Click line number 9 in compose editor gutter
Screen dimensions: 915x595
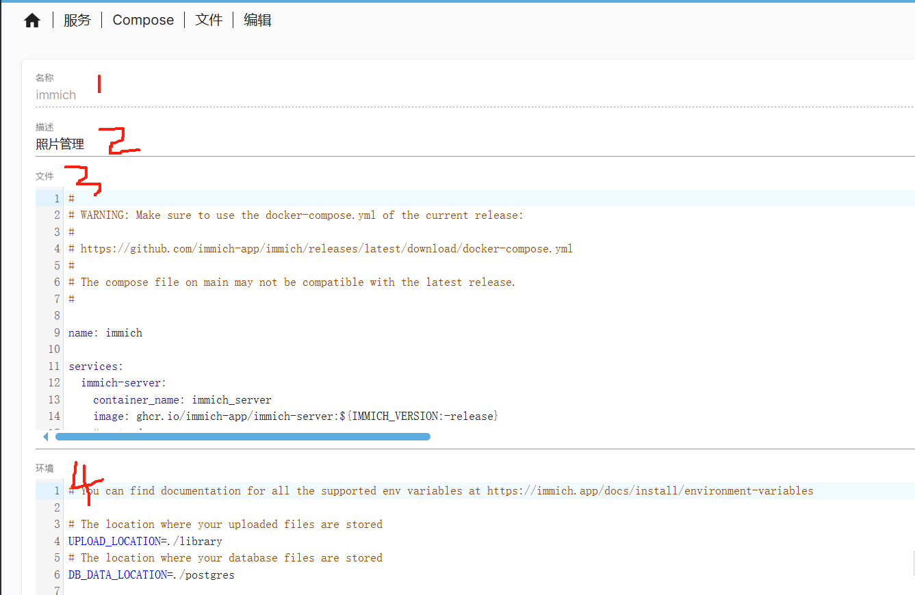[57, 333]
